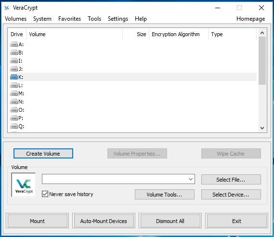Click the Type column header
The width and height of the screenshot is (274, 237).
(233, 34)
